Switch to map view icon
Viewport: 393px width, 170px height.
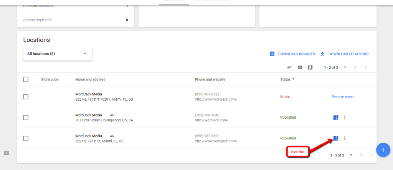click(310, 67)
